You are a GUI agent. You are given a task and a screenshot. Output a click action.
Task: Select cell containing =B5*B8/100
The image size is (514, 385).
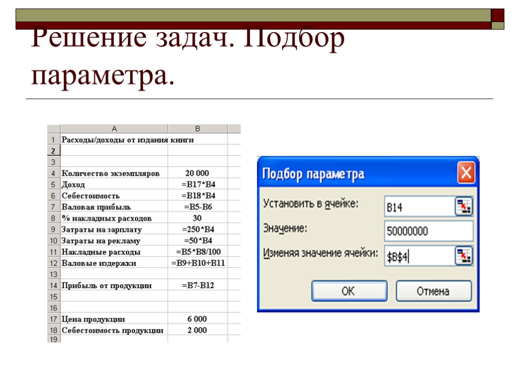click(198, 252)
